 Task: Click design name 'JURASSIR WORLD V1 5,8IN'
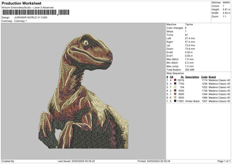[31, 17]
